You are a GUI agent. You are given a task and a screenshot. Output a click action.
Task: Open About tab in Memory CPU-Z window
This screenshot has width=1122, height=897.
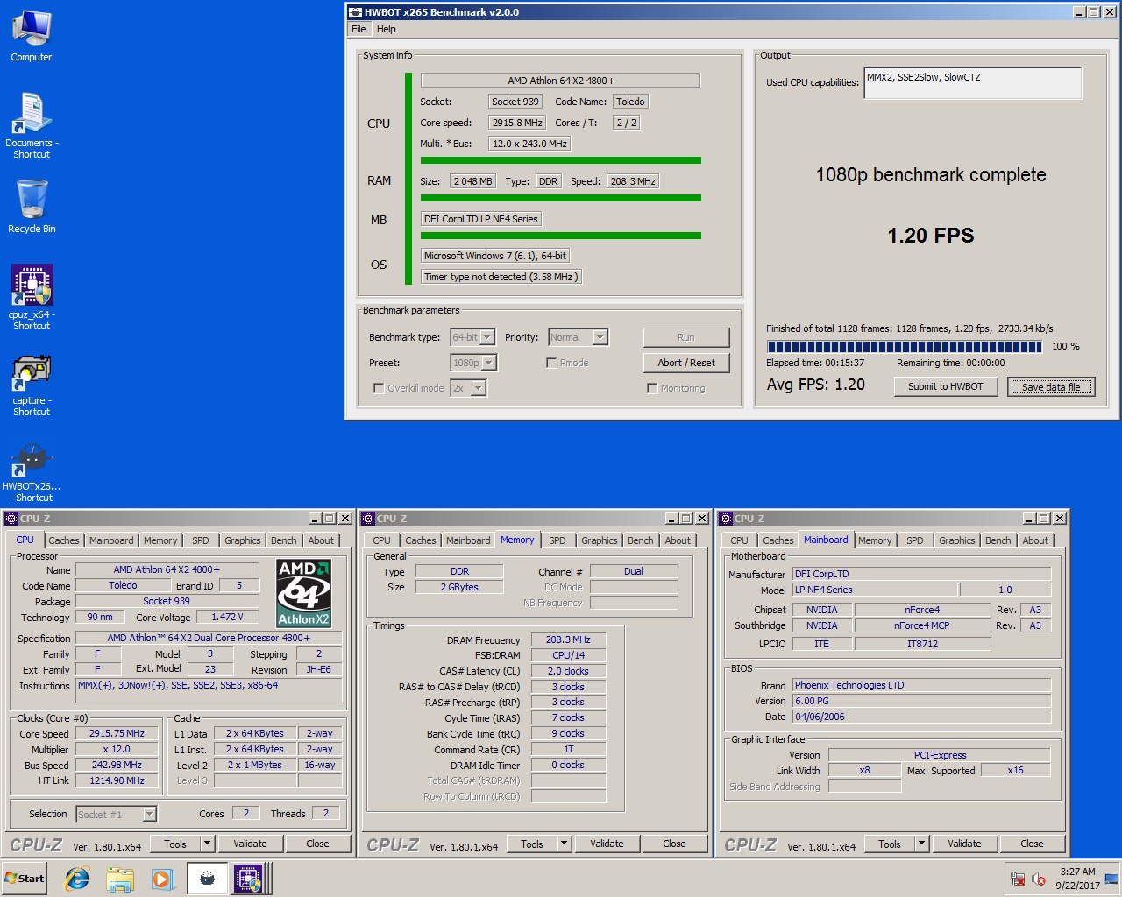tap(678, 540)
